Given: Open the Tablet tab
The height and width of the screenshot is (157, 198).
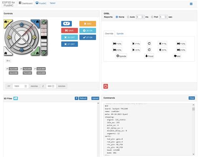Looking at the screenshot, I should 53,3.
